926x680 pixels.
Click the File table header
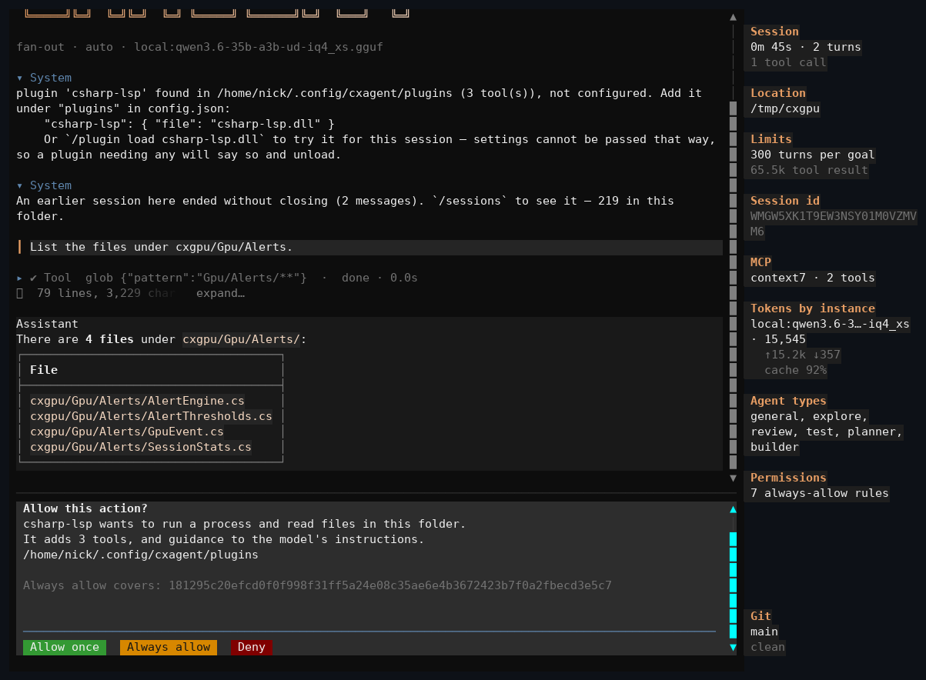click(x=44, y=370)
